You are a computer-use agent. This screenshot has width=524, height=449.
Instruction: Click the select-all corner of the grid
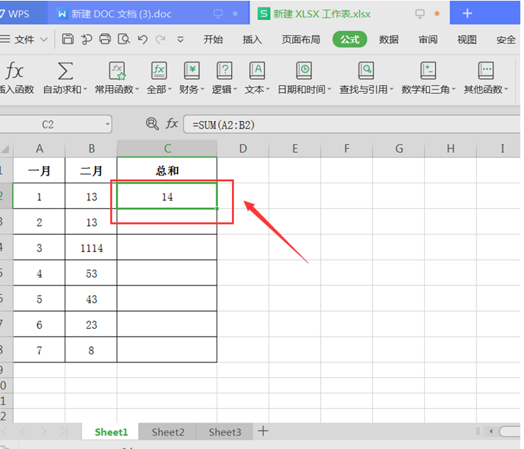pyautogui.click(x=6, y=148)
